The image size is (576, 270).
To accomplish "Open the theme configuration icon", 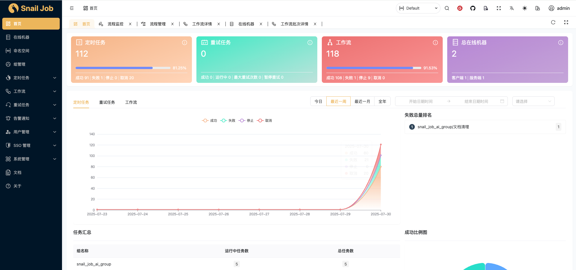I will click(538, 8).
